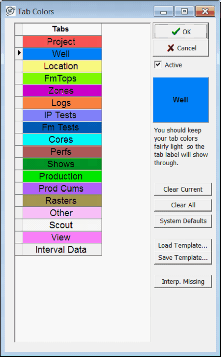Screen dimensions: 221x357
Task: Confirm changes with the OK button
Action: tap(181, 32)
